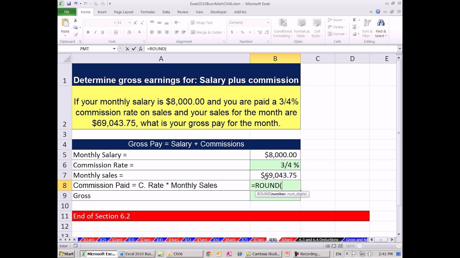
Task: Click the Windows Start button
Action: [x=66, y=254]
